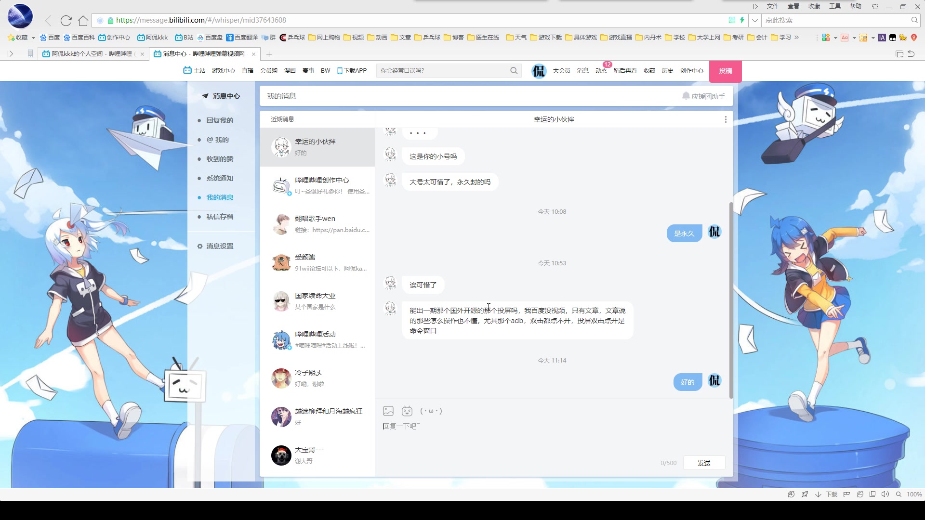Screen dimensions: 925x520
Task: Open conversation with 哔哩哔哩活动
Action: coord(317,340)
